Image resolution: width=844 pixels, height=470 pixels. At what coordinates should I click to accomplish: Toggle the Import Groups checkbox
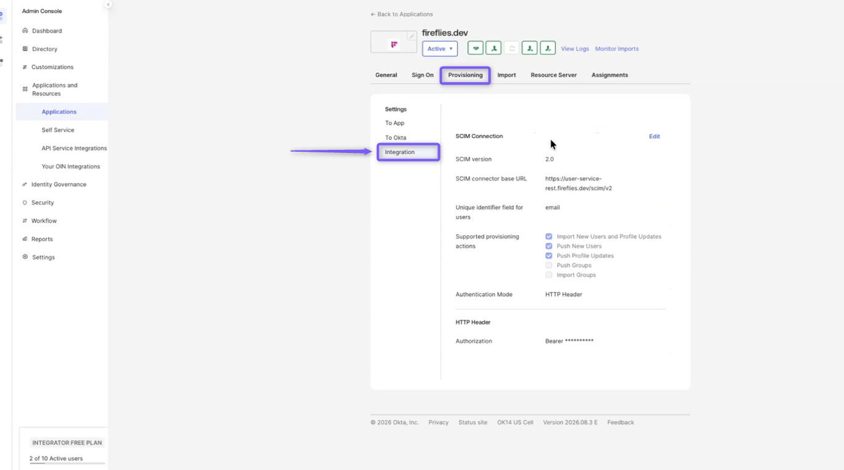click(548, 275)
